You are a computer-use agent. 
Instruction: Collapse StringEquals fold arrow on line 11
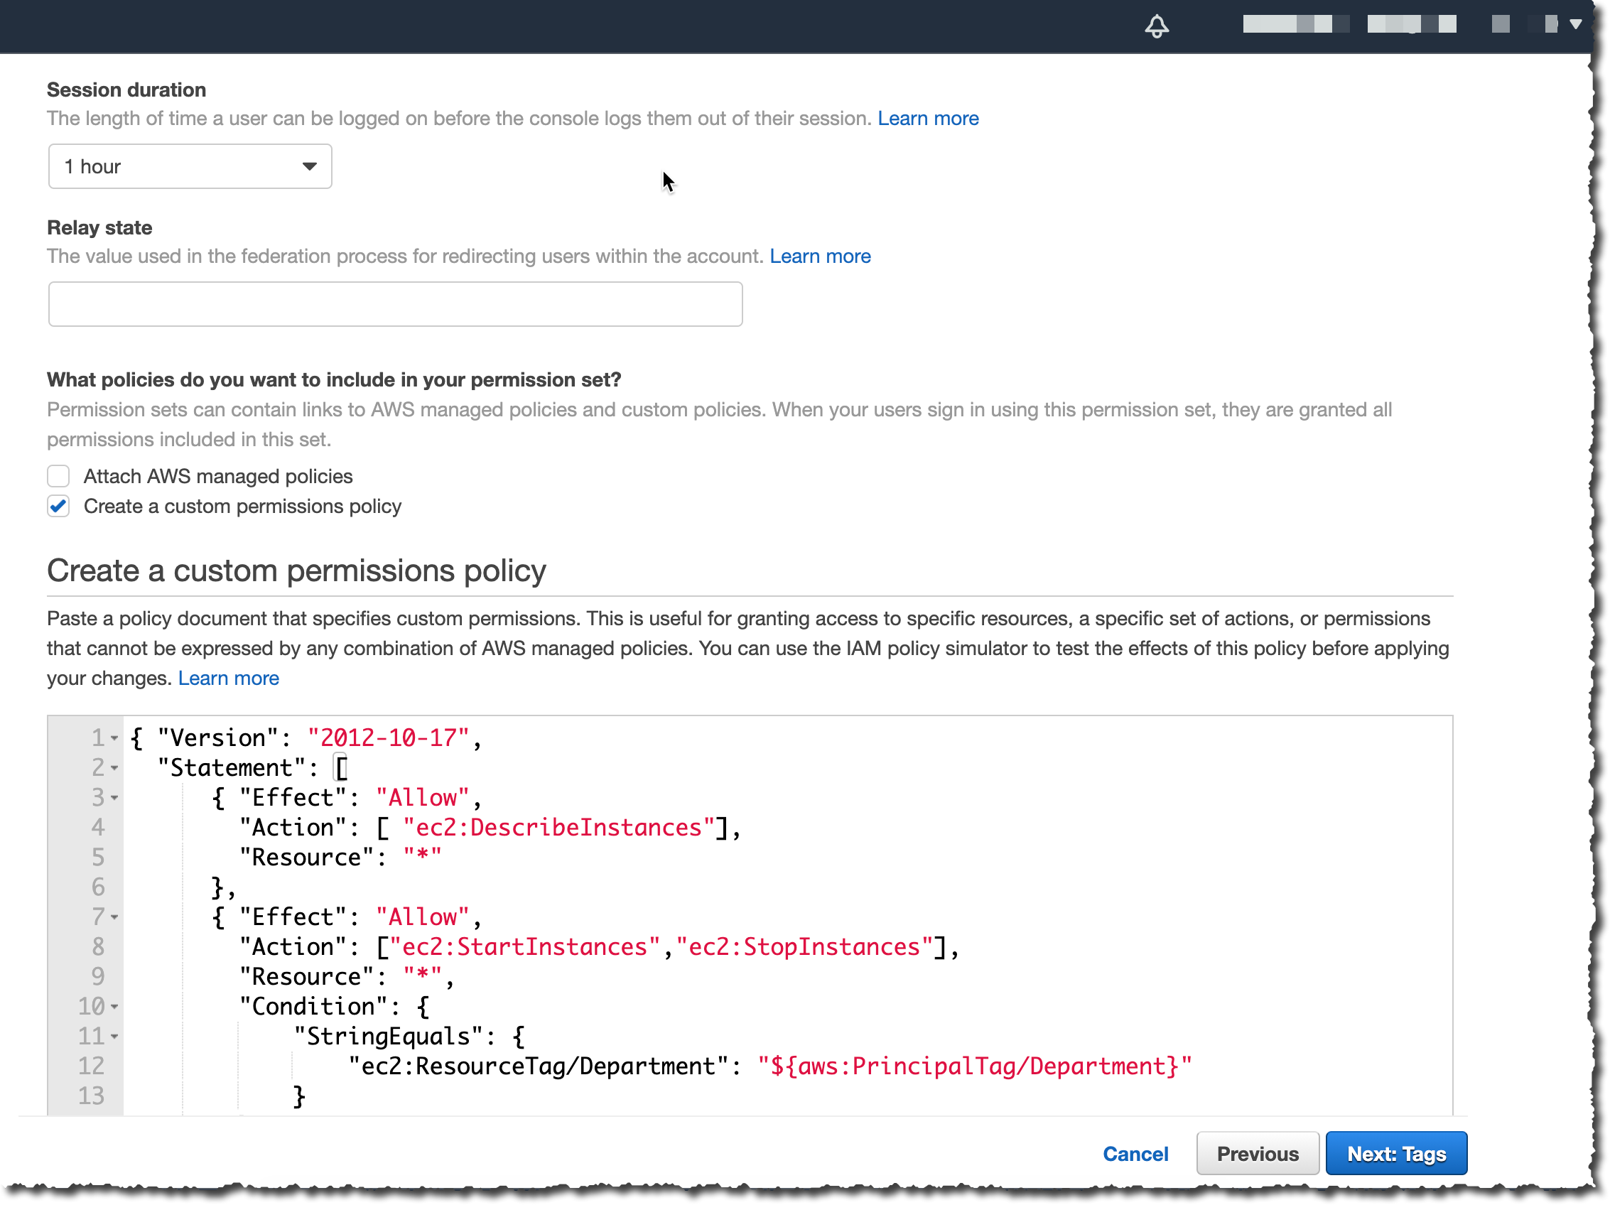pos(114,1037)
